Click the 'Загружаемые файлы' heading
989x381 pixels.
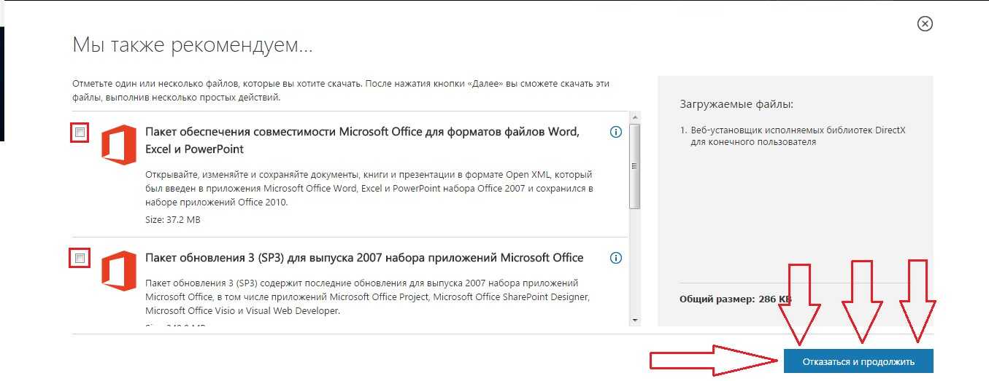(x=736, y=104)
